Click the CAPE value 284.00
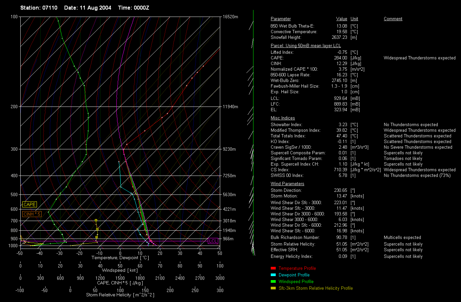The height and width of the screenshot is (302, 461). (x=341, y=58)
